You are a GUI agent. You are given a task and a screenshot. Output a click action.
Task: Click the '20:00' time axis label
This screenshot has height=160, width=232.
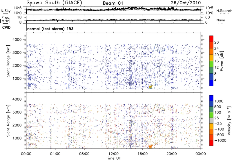[x=171, y=154]
